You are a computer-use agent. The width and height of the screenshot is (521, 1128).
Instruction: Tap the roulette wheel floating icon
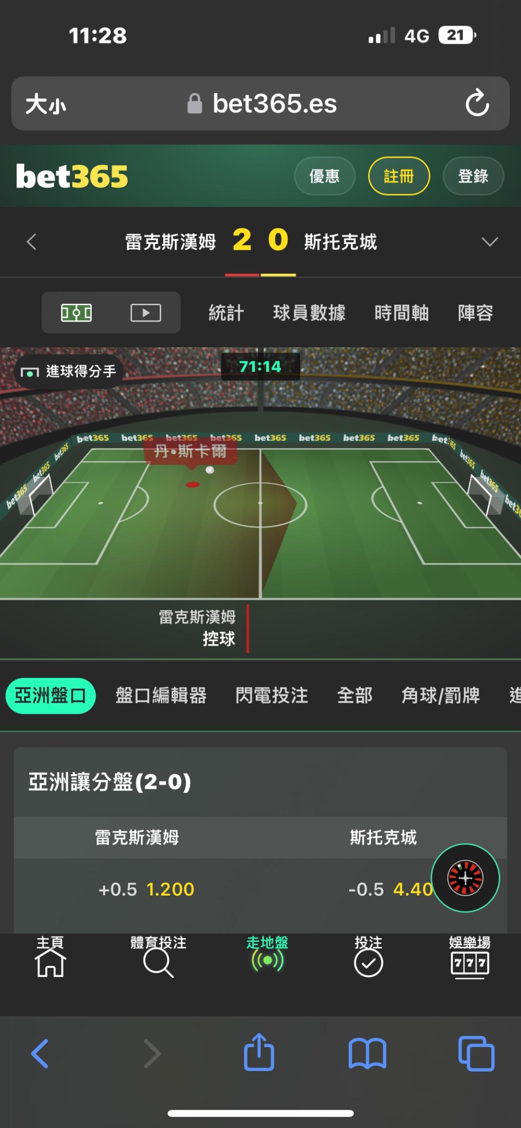(x=465, y=878)
